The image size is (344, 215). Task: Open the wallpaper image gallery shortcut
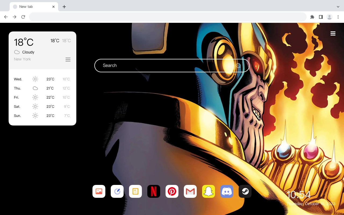tap(99, 191)
